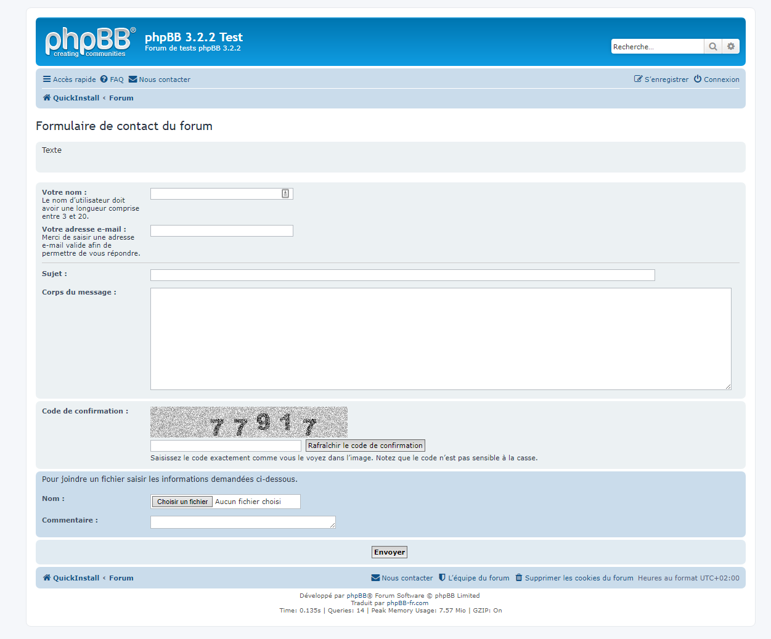The height and width of the screenshot is (639, 771).
Task: Click the autofill icon in name field
Action: (x=285, y=193)
